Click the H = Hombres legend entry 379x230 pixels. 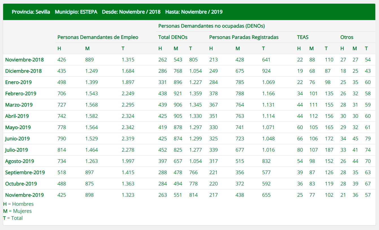click(18, 204)
